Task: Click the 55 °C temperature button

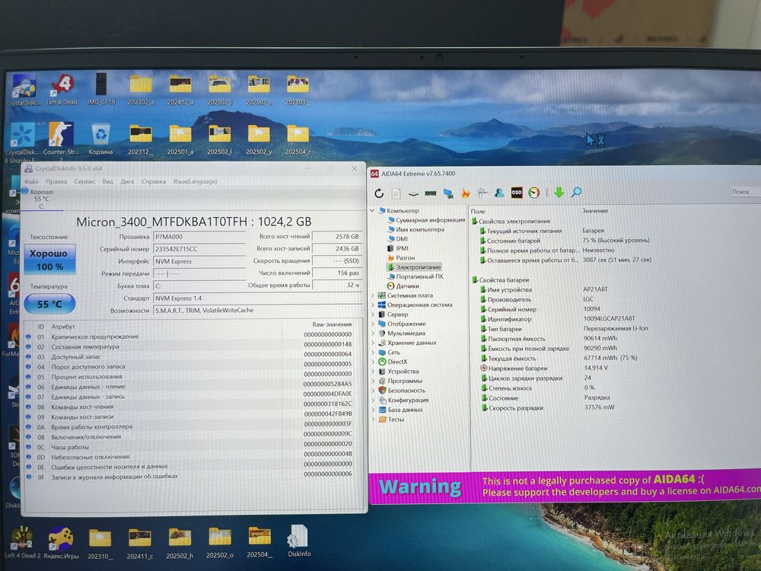Action: [50, 304]
